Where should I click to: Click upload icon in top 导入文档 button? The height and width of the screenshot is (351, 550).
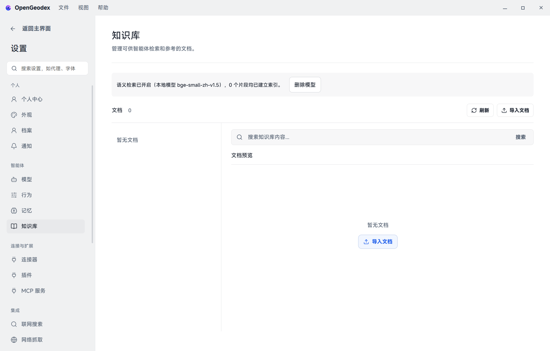click(x=504, y=110)
